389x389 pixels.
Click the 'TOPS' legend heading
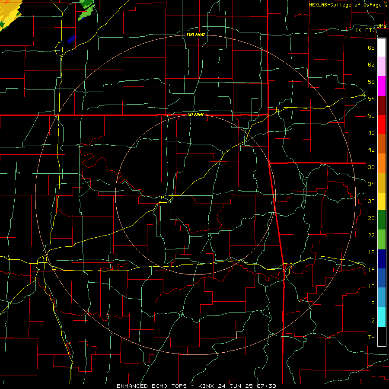point(380,26)
